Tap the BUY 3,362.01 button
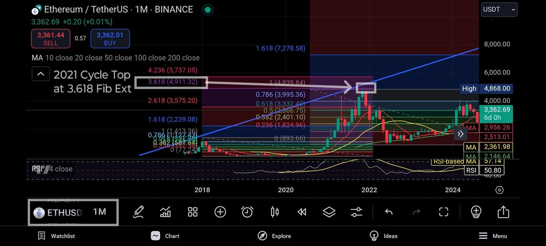 point(110,39)
